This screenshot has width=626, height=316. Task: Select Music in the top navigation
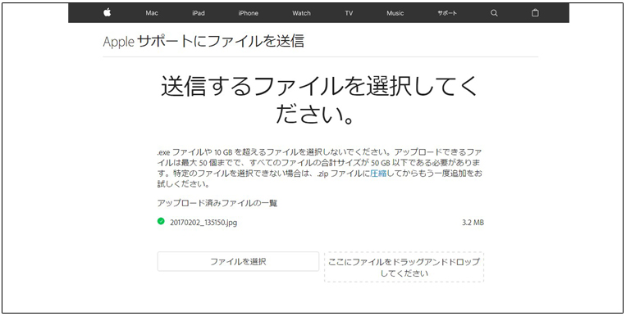click(395, 13)
